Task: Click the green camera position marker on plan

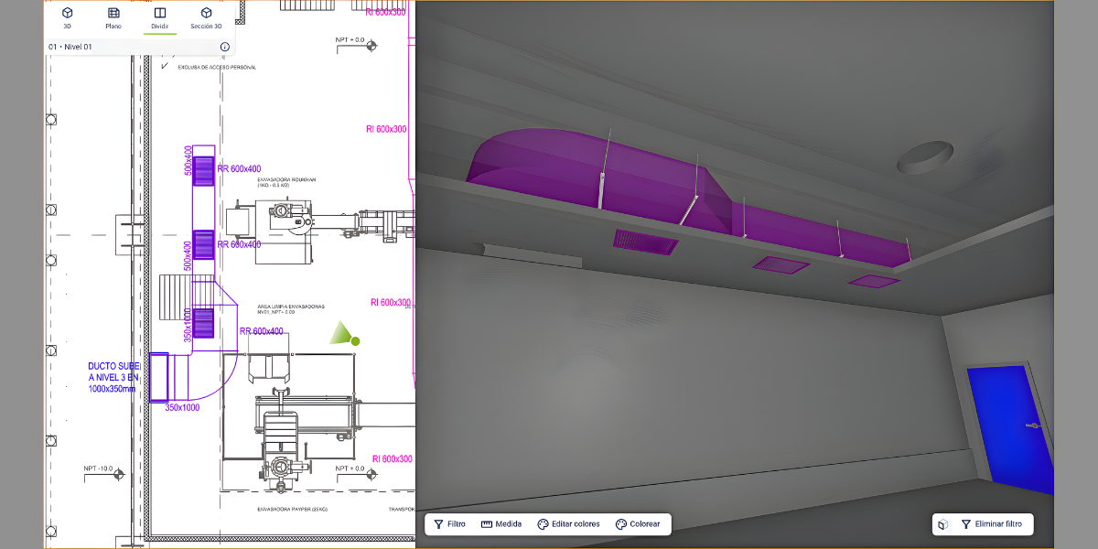Action: (355, 341)
